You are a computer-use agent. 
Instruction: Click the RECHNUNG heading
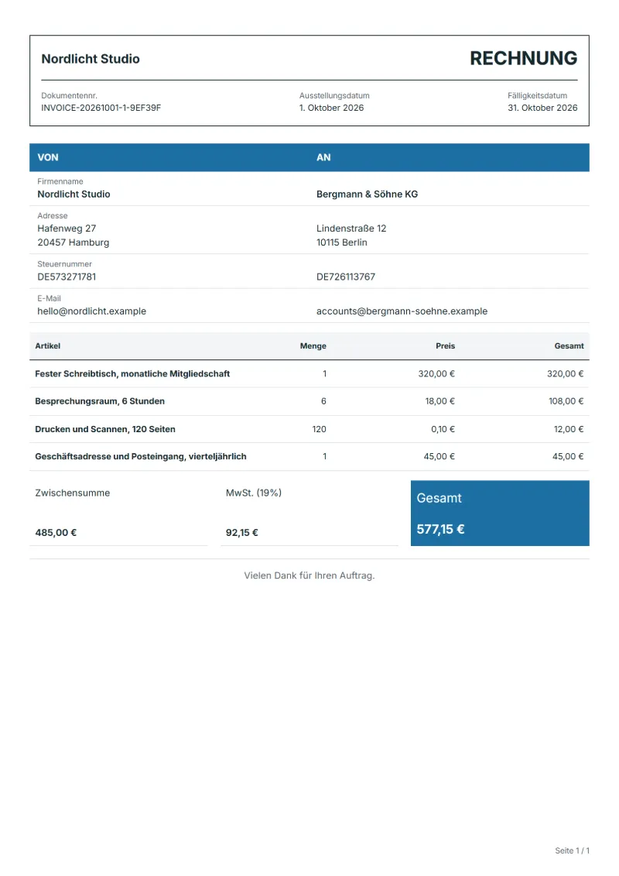[523, 58]
